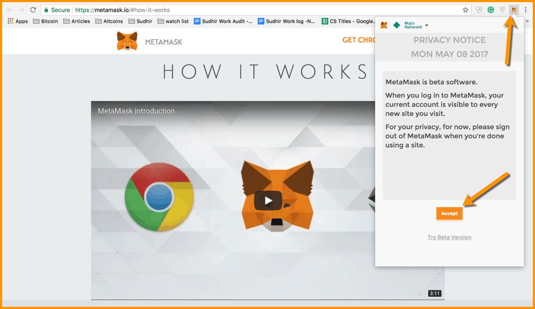
Task: Click GET CHROME extension link
Action: 359,40
